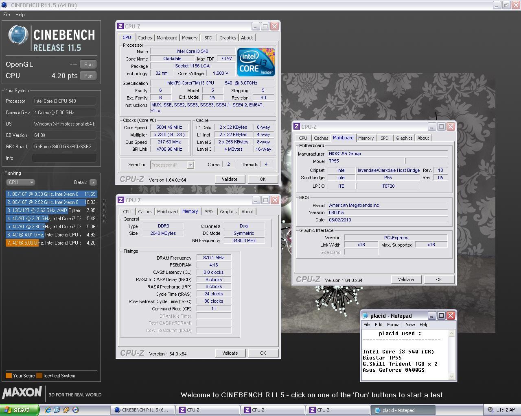Open the Processor #1 selection dropdown
The height and width of the screenshot is (416, 521).
tap(172, 165)
